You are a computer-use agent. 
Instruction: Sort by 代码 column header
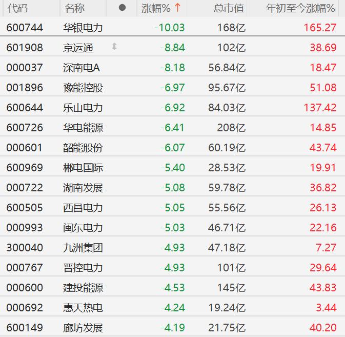[x=17, y=8]
